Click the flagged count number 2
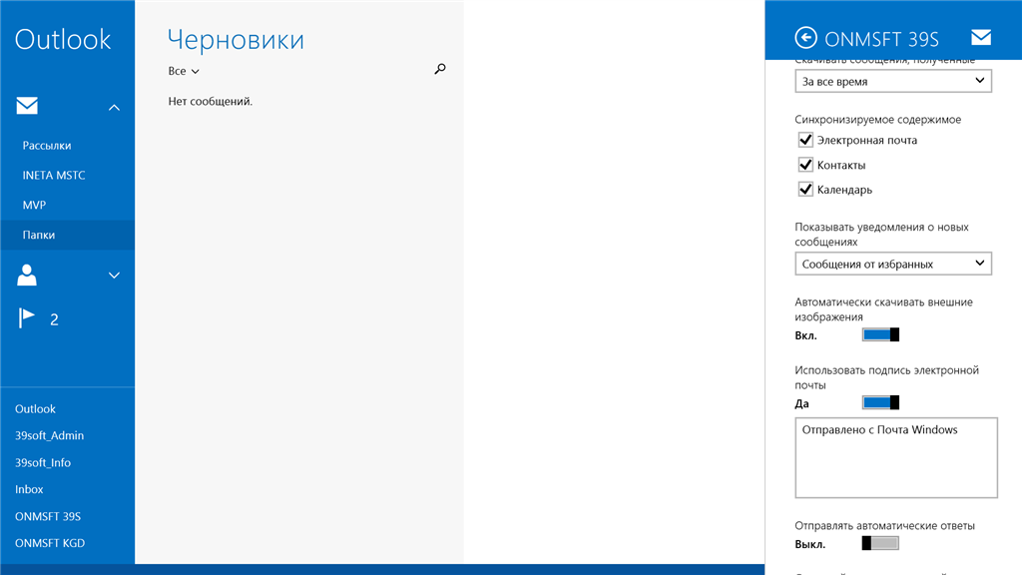 (54, 319)
